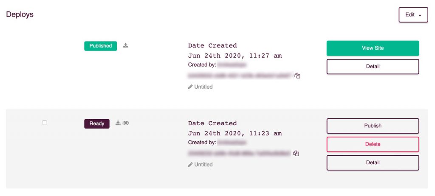The height and width of the screenshot is (196, 435).
Task: Click the Deploys section heading
Action: click(20, 14)
